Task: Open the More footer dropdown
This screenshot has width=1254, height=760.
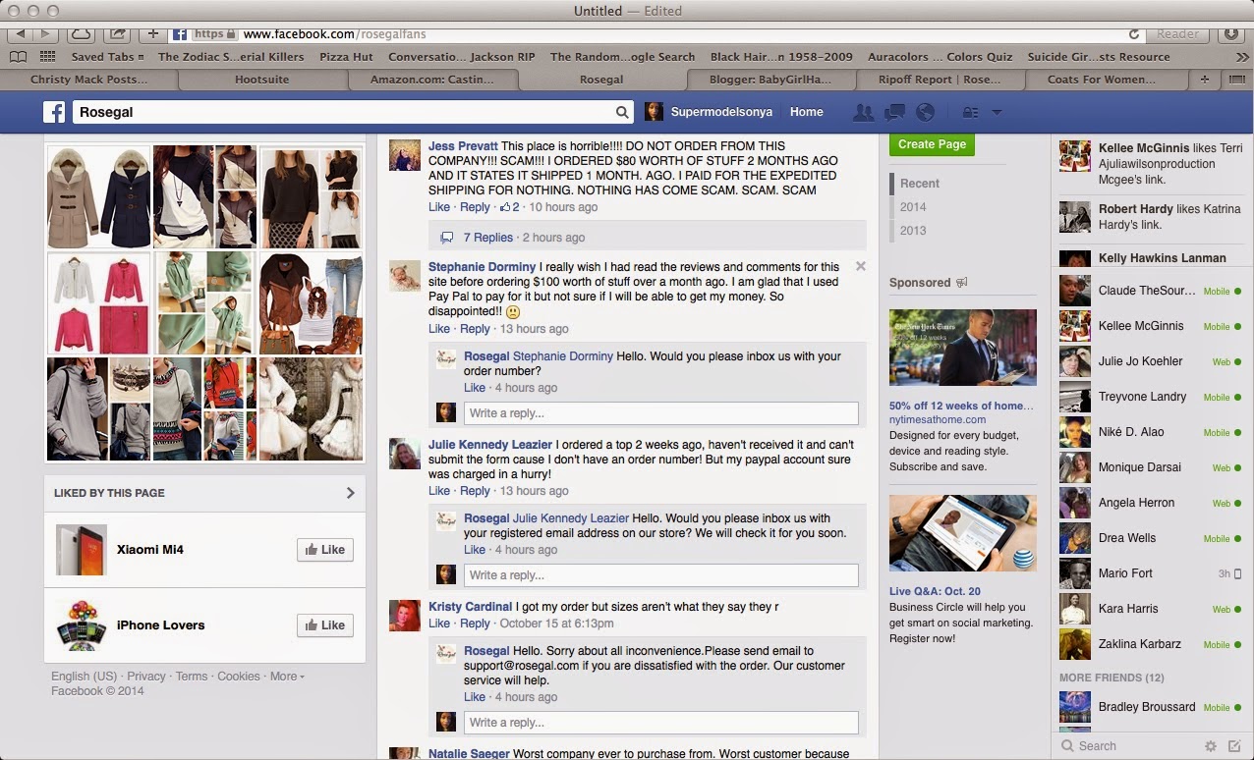Action: [x=287, y=677]
